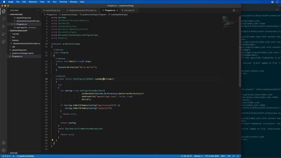
Task: Click the Ln, Col cursor position indicator
Action: 186,156
